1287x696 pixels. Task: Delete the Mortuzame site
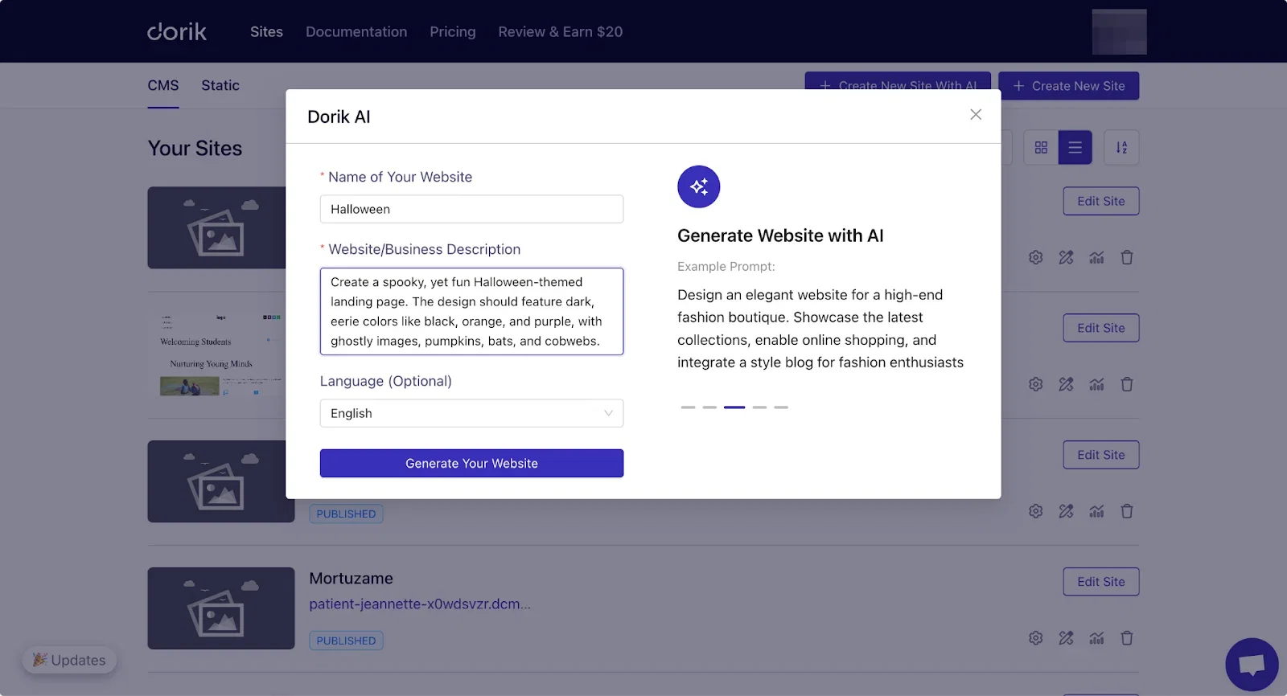pos(1127,638)
